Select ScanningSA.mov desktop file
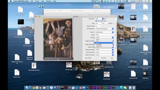Screen dimensions: 160x90 click(x=133, y=64)
